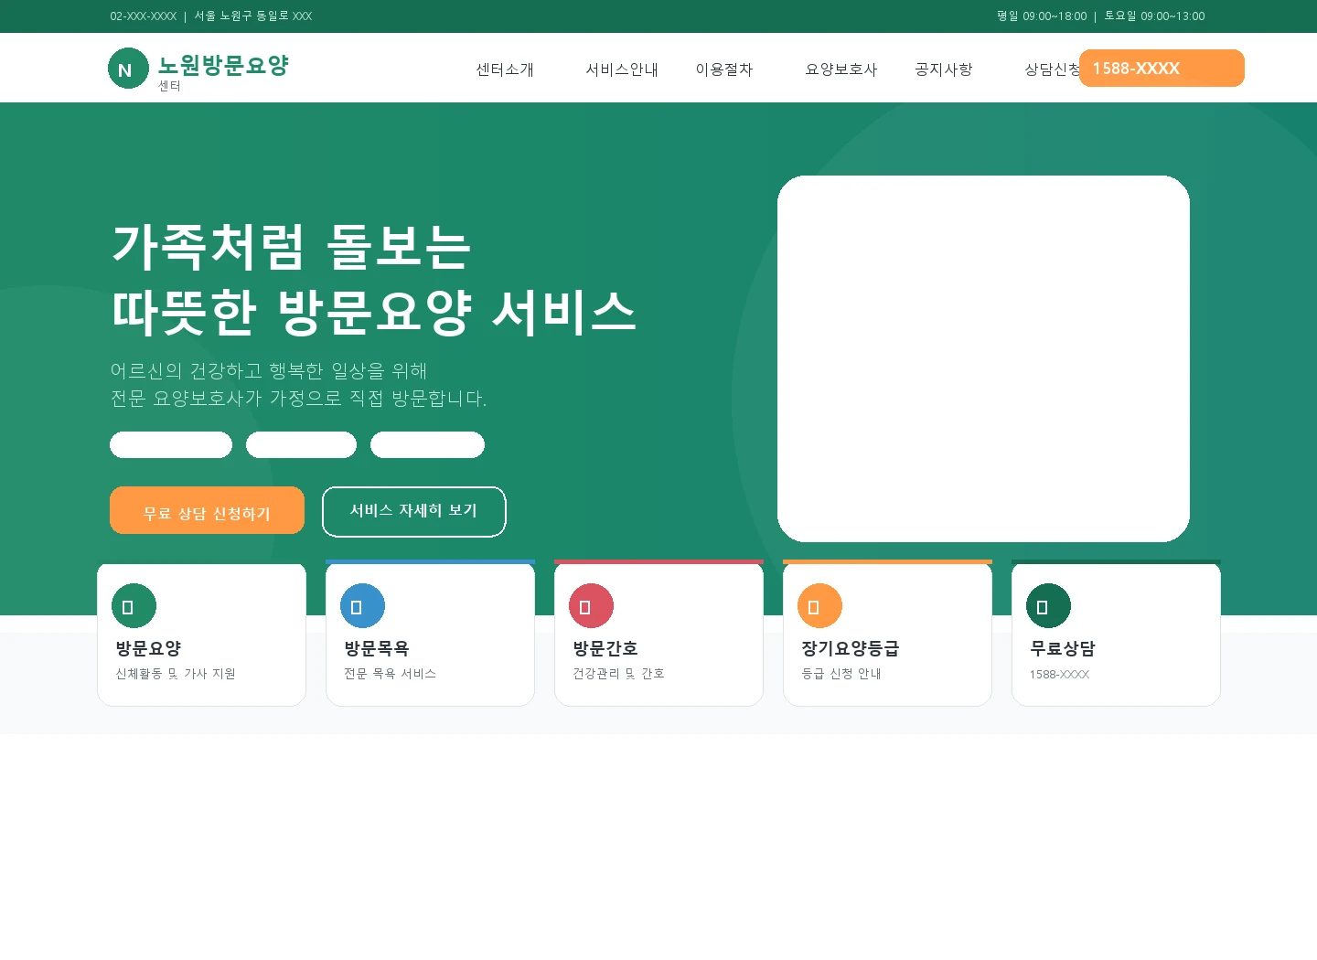This screenshot has width=1317, height=960.
Task: Open the 서비스안내 menu
Action: click(622, 69)
